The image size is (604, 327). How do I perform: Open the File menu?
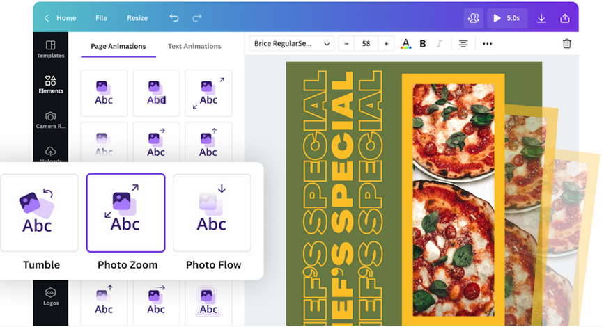[101, 18]
